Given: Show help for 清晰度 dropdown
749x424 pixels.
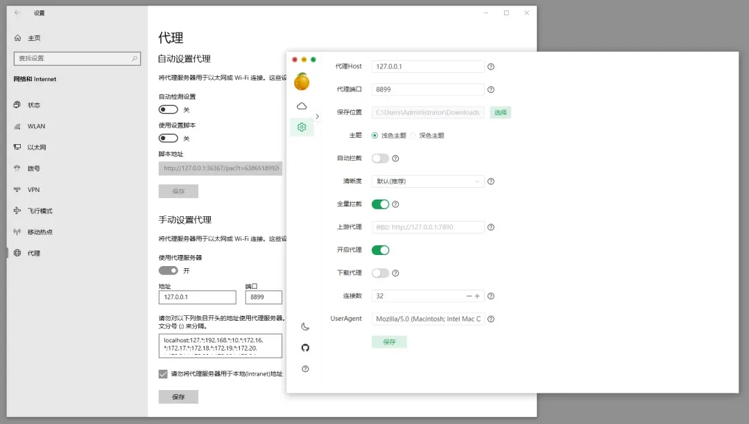Looking at the screenshot, I should (490, 182).
